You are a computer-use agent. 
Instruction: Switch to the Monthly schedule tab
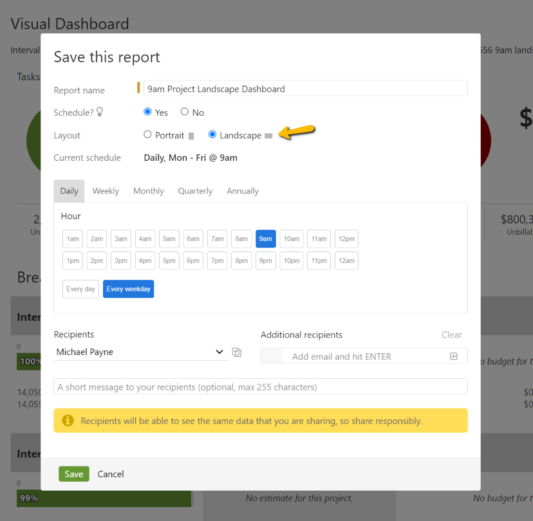coord(149,191)
